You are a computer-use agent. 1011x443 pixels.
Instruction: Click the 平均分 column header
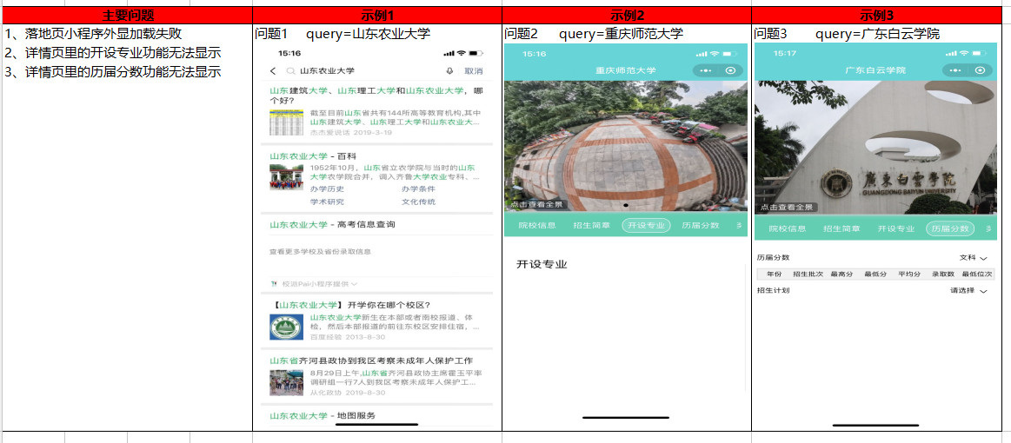(x=909, y=274)
